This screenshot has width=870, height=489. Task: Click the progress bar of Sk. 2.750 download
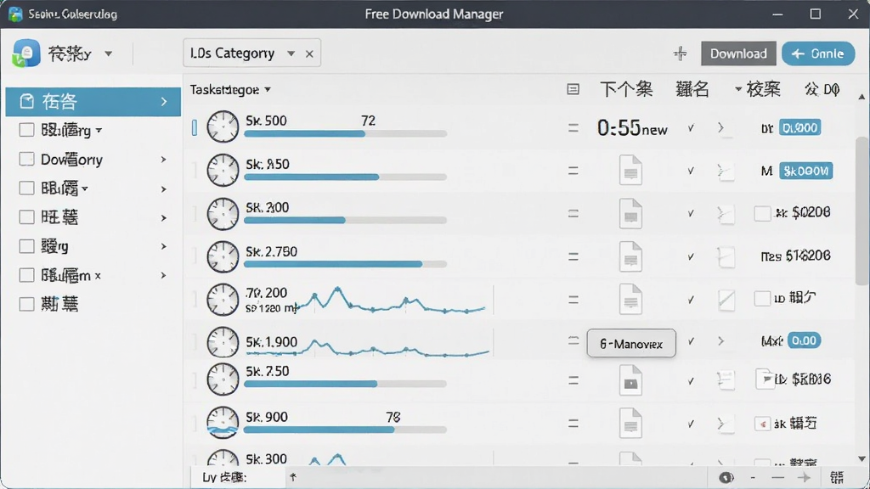tap(345, 265)
